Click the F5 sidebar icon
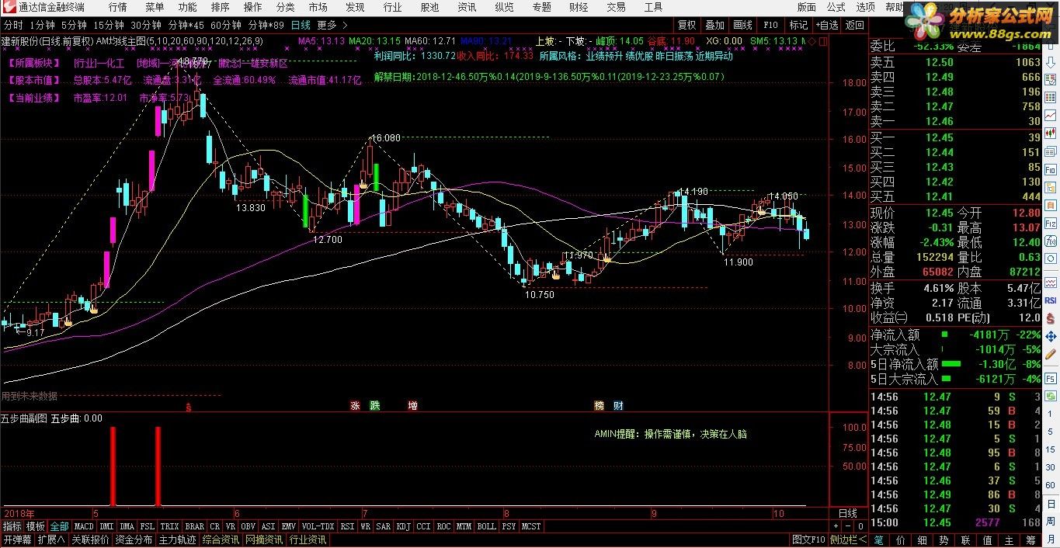Image resolution: width=1060 pixels, height=548 pixels. (x=1051, y=378)
